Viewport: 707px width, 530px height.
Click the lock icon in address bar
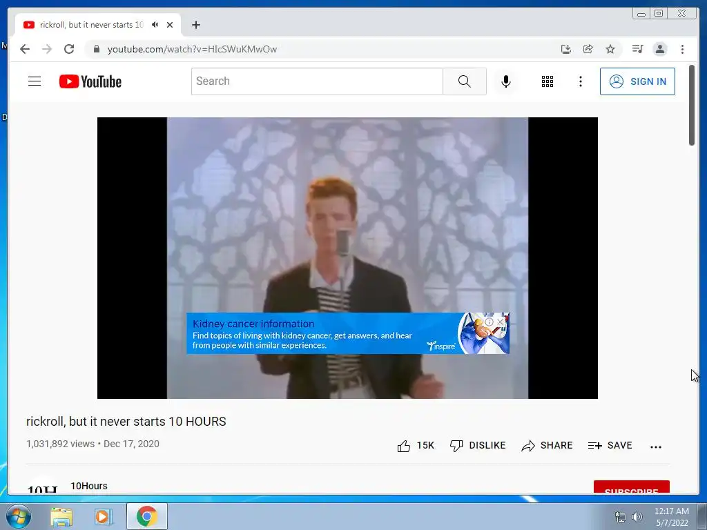point(96,49)
